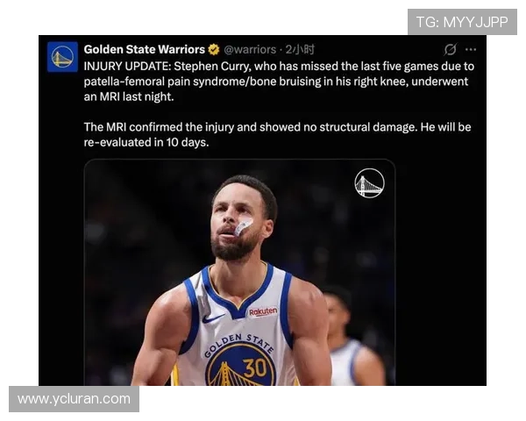Click the Golden State jersey crest
The height and width of the screenshot is (421, 526).
tap(239, 360)
